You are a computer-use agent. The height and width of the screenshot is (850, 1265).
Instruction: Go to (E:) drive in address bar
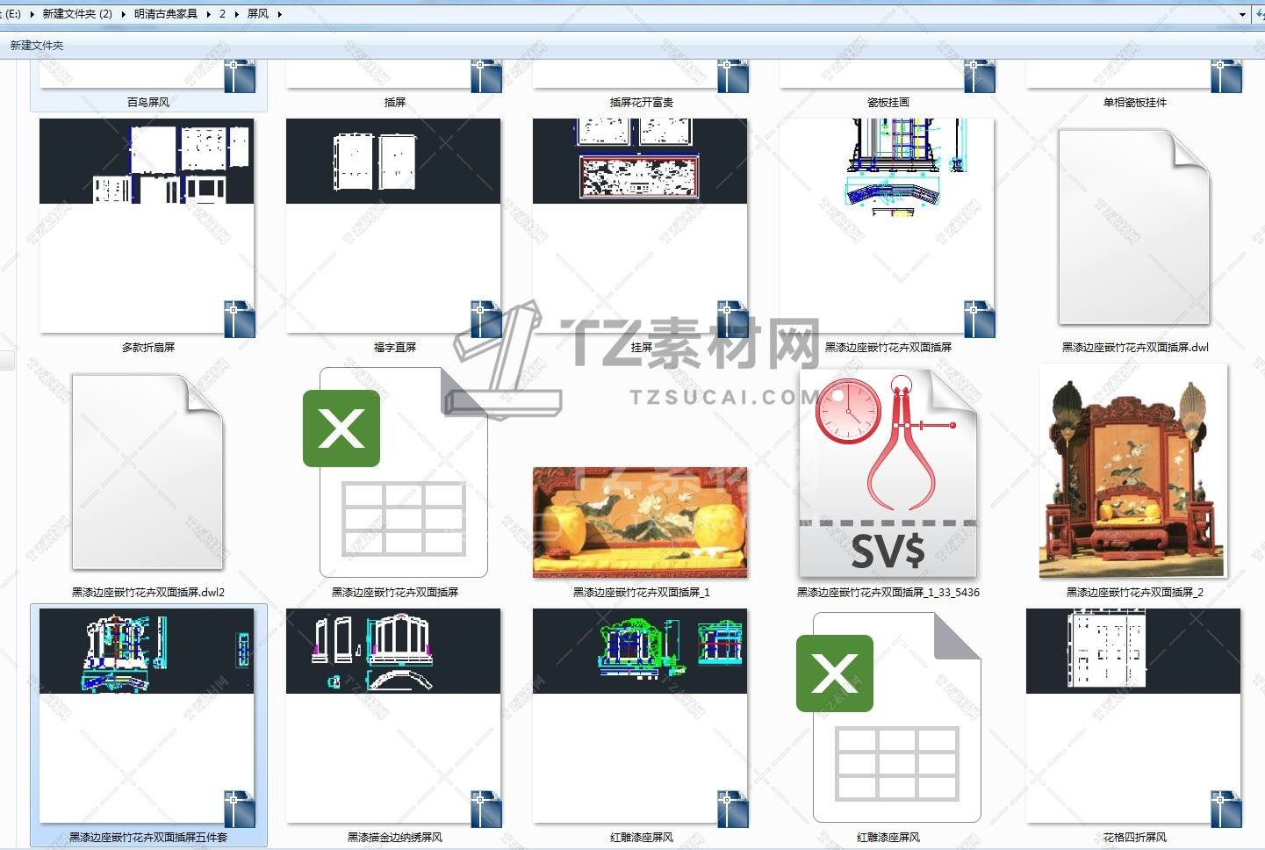[12, 14]
